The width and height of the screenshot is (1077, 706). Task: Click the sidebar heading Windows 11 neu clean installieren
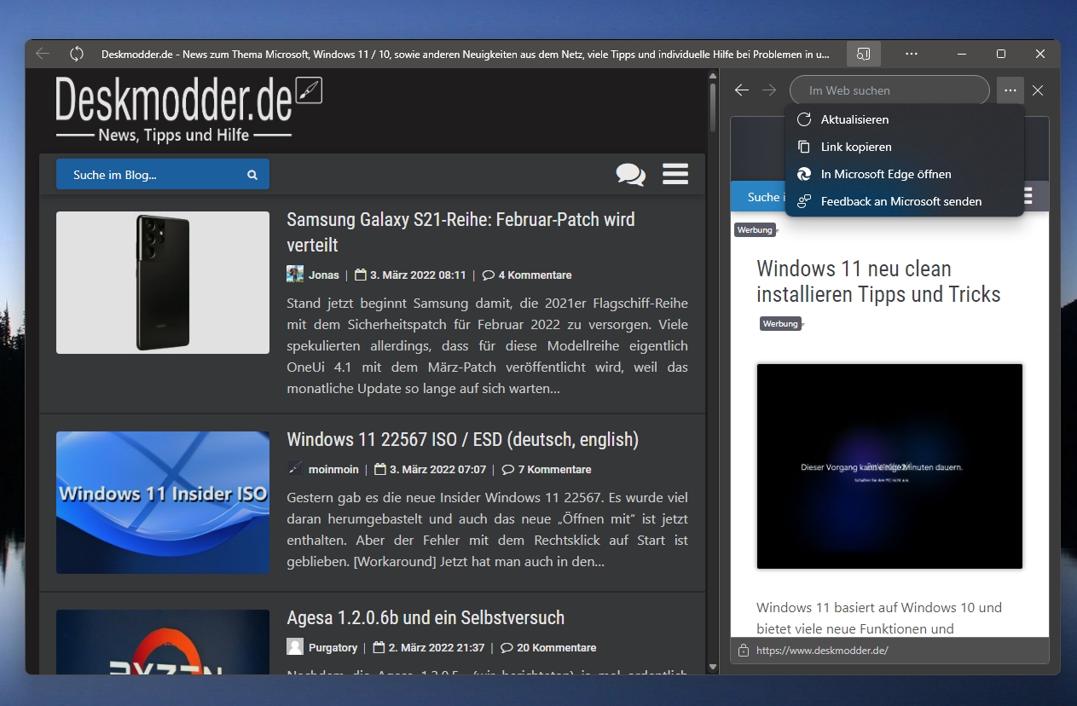click(x=878, y=281)
